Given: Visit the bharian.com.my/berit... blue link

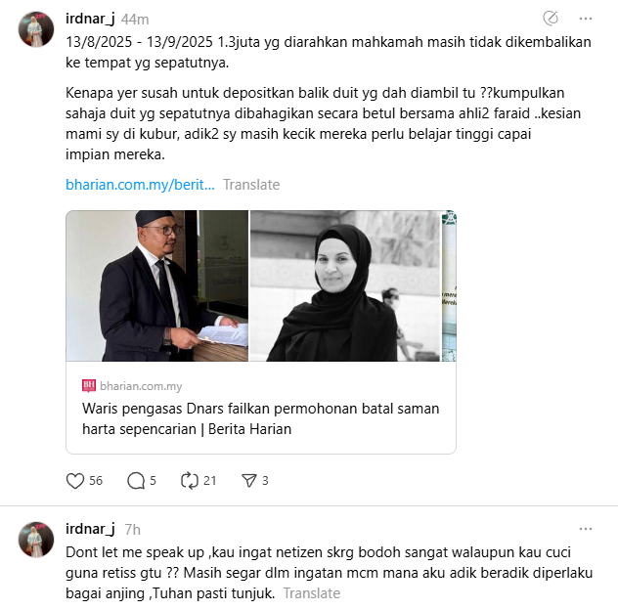Looking at the screenshot, I should coord(140,185).
